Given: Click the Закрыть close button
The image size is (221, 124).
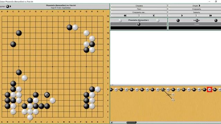Looking at the screenshot, I should click(x=196, y=12).
